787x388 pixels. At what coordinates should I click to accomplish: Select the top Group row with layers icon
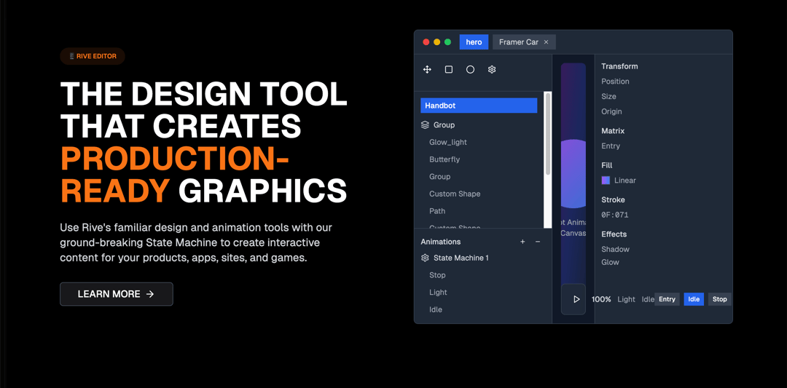point(479,124)
